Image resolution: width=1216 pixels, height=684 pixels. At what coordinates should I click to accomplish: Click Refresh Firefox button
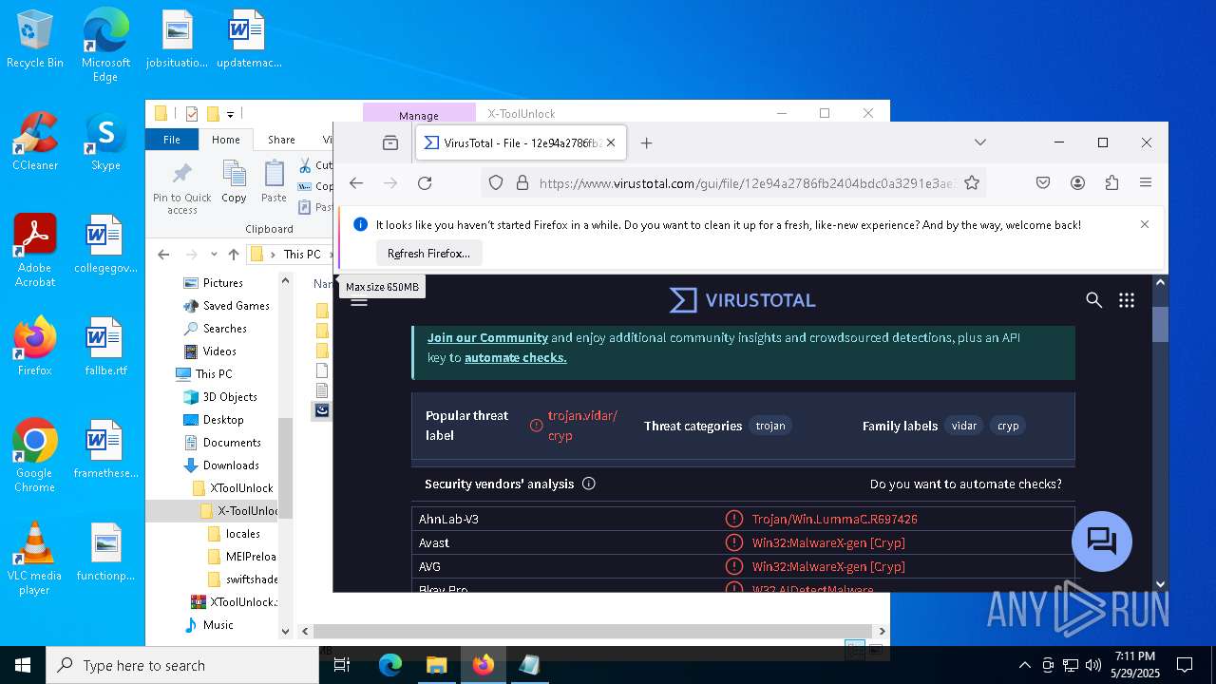point(429,254)
